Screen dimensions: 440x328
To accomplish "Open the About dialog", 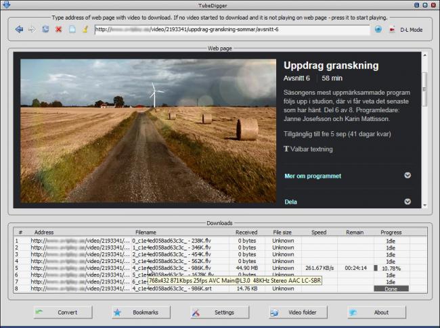I will point(376,312).
